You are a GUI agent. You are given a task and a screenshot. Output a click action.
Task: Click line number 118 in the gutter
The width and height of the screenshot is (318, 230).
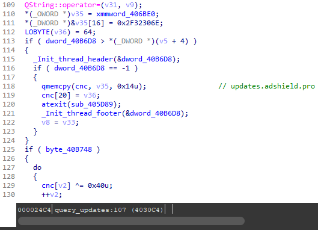click(x=9, y=86)
